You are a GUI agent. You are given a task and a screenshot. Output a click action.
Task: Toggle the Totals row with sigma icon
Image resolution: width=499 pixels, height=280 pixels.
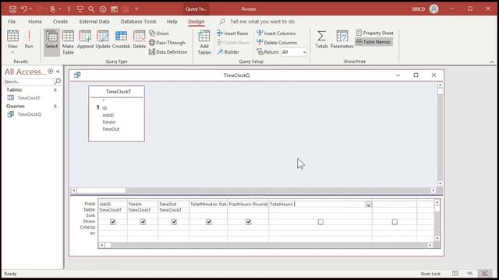click(x=321, y=40)
